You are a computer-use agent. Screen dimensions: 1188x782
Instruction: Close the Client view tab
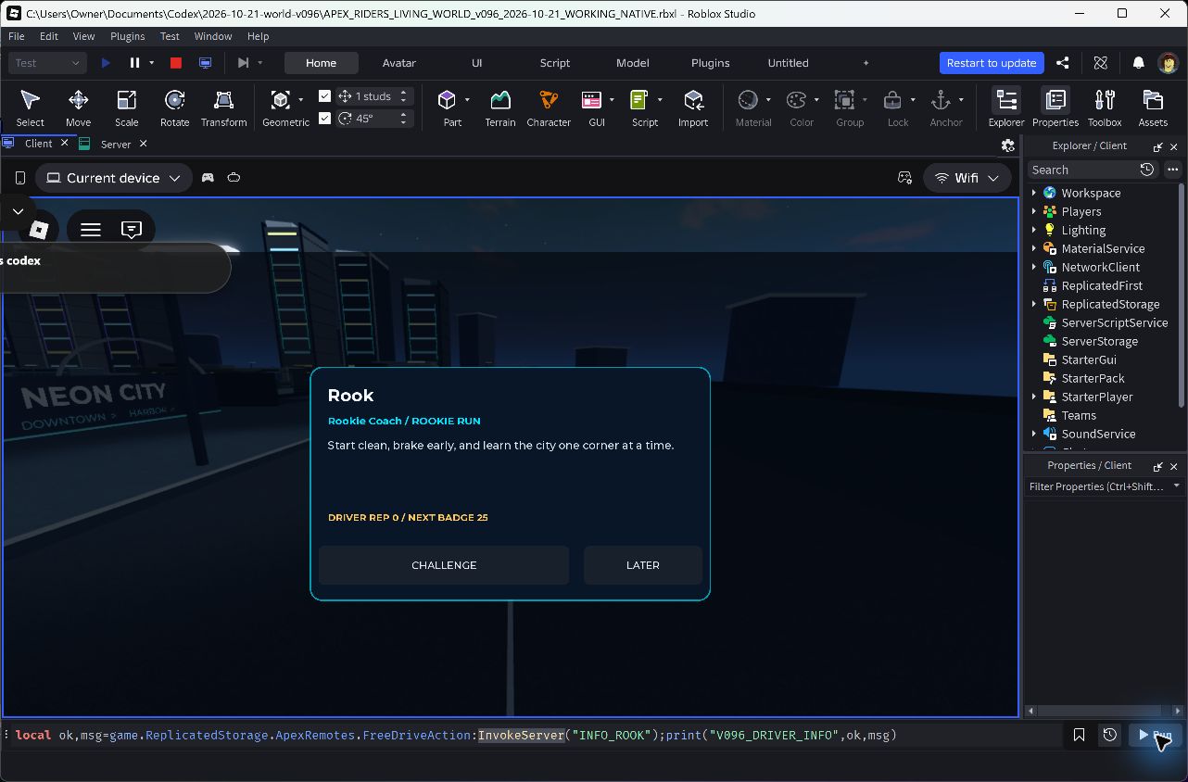click(x=64, y=144)
